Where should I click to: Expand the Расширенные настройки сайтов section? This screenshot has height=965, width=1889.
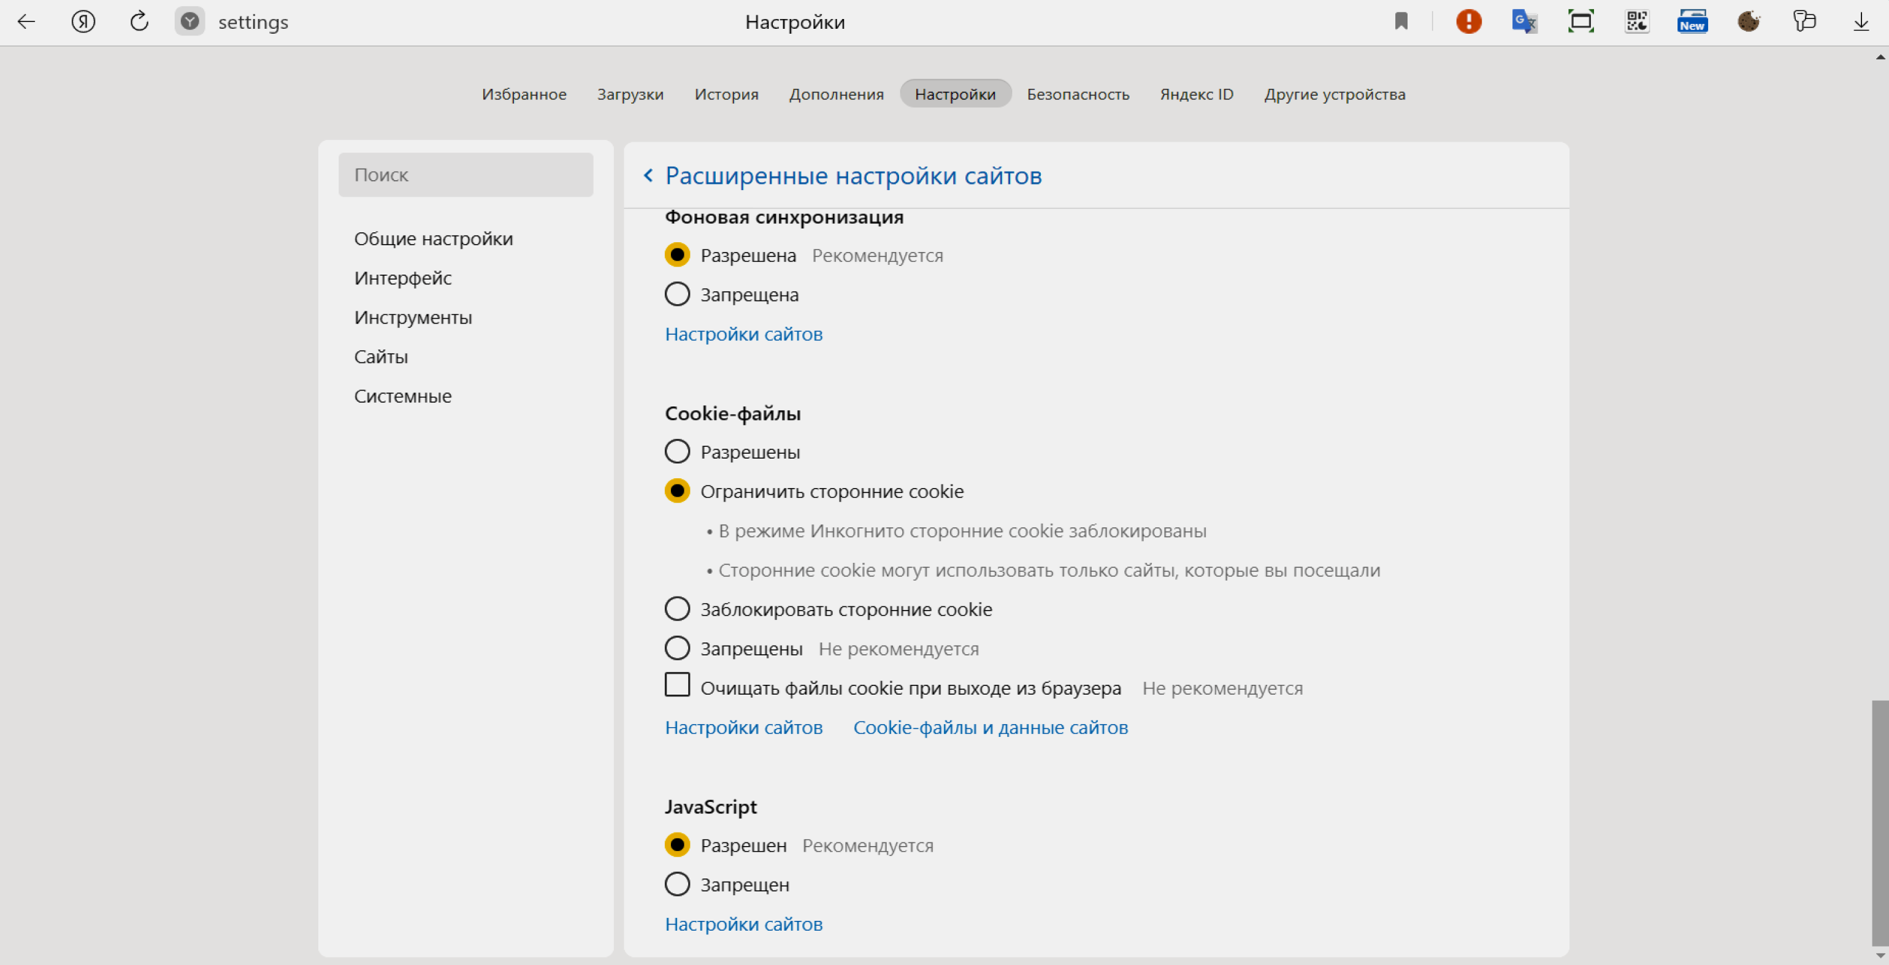point(853,172)
